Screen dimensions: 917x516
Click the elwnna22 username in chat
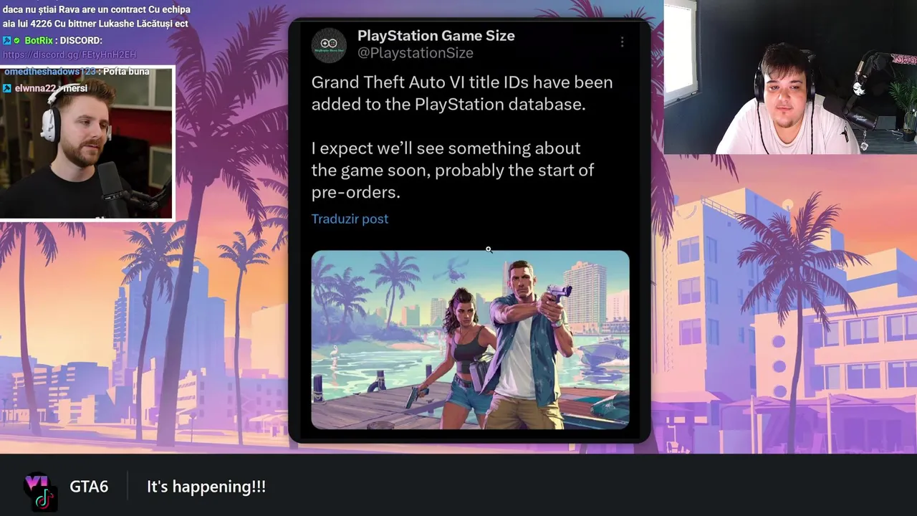tap(37, 88)
